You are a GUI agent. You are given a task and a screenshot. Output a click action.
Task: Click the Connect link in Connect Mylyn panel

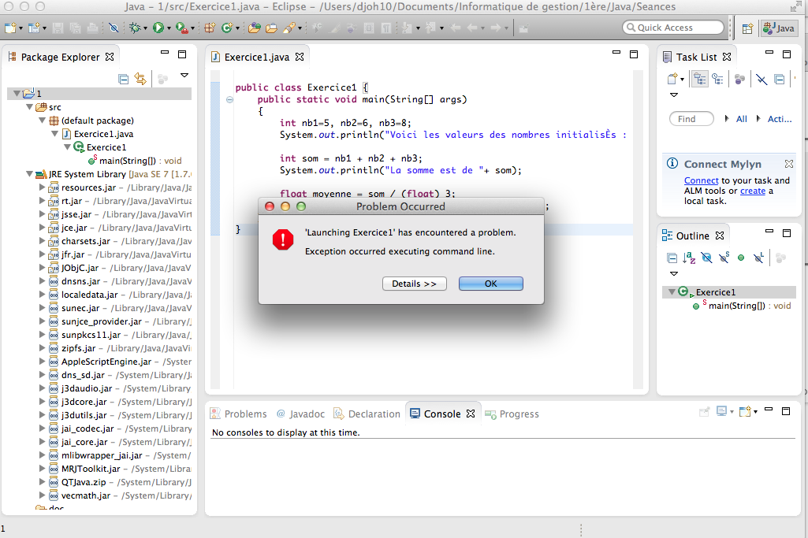point(701,180)
